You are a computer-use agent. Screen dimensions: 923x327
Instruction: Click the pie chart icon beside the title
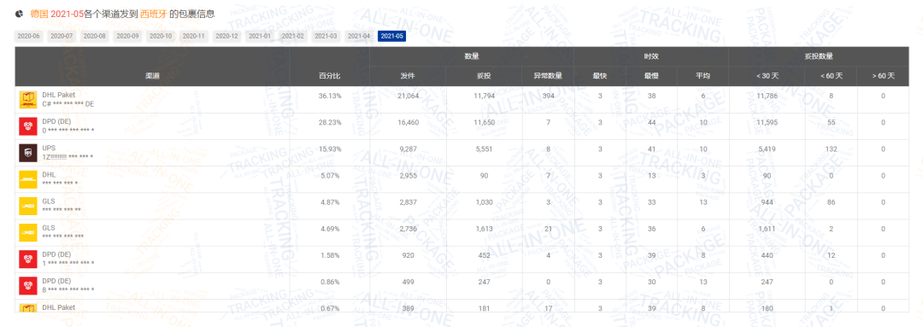coord(20,14)
